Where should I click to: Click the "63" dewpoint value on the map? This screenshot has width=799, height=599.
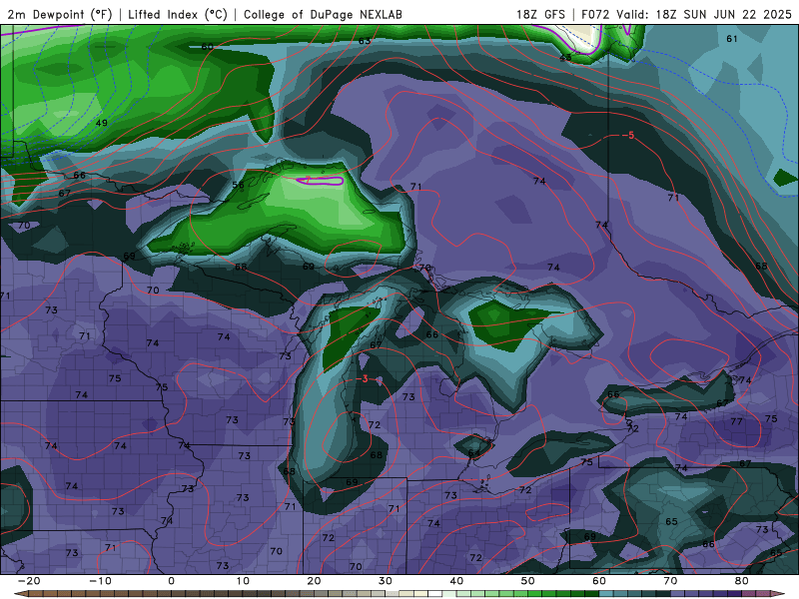[x=365, y=41]
